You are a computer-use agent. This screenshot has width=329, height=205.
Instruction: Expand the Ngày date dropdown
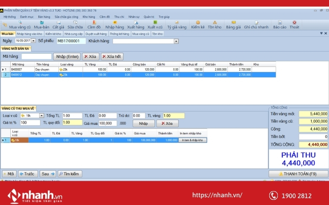(34, 41)
